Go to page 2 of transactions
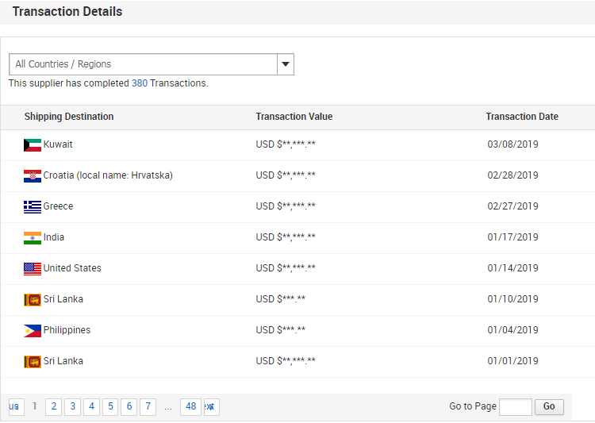 [53, 407]
